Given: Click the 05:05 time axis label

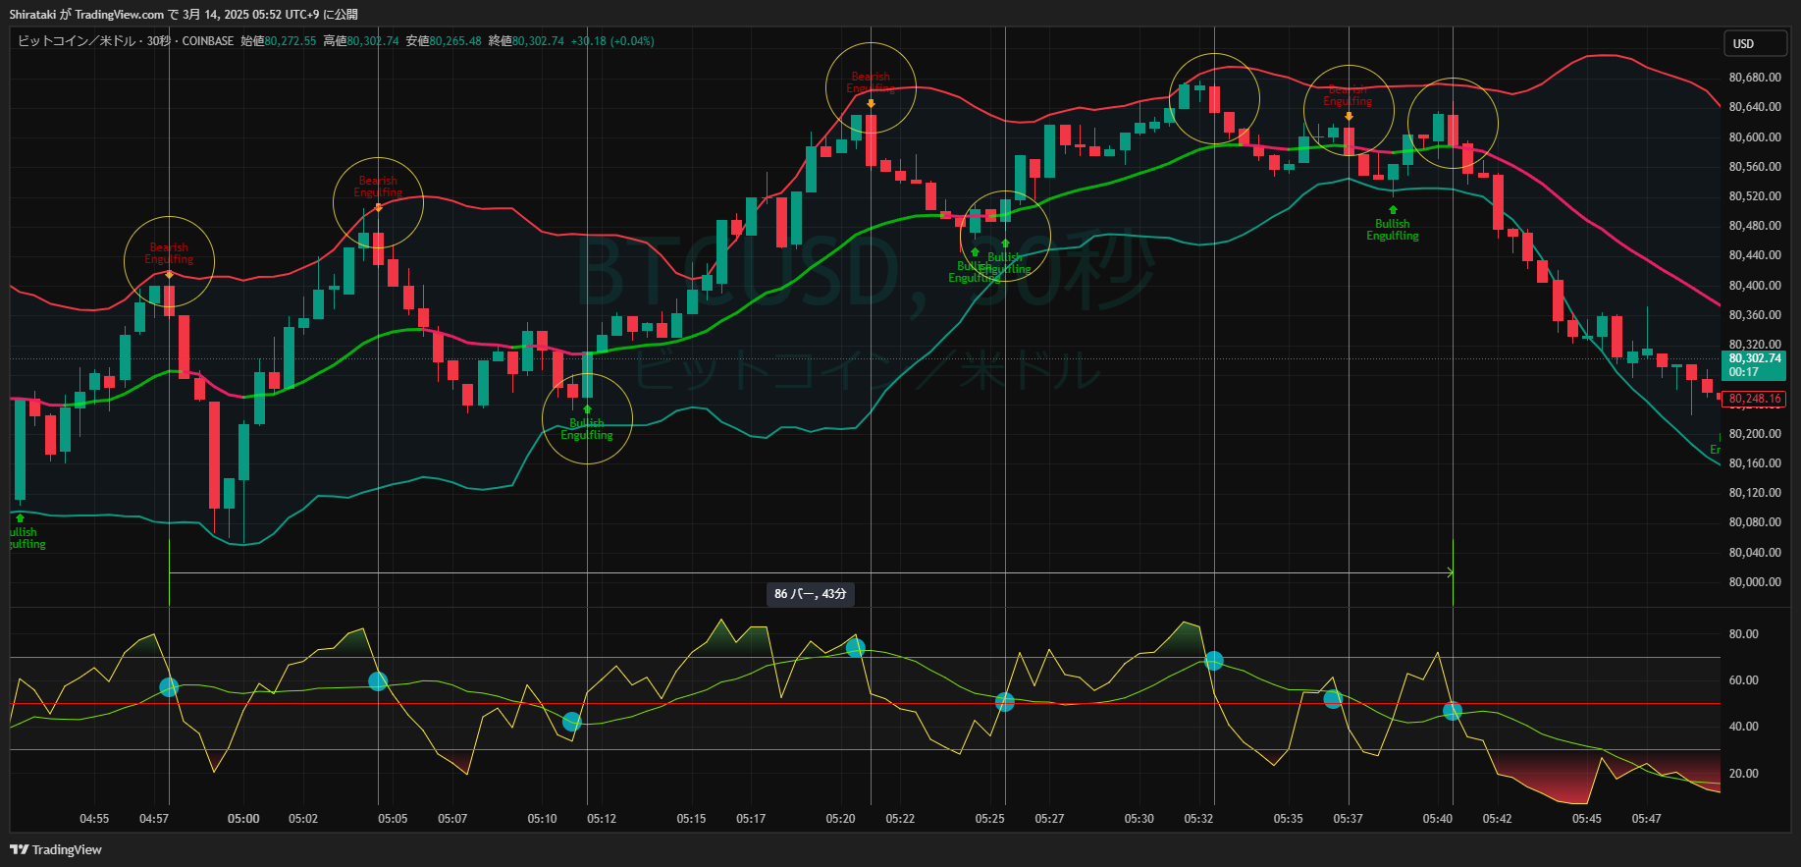Looking at the screenshot, I should [x=393, y=819].
